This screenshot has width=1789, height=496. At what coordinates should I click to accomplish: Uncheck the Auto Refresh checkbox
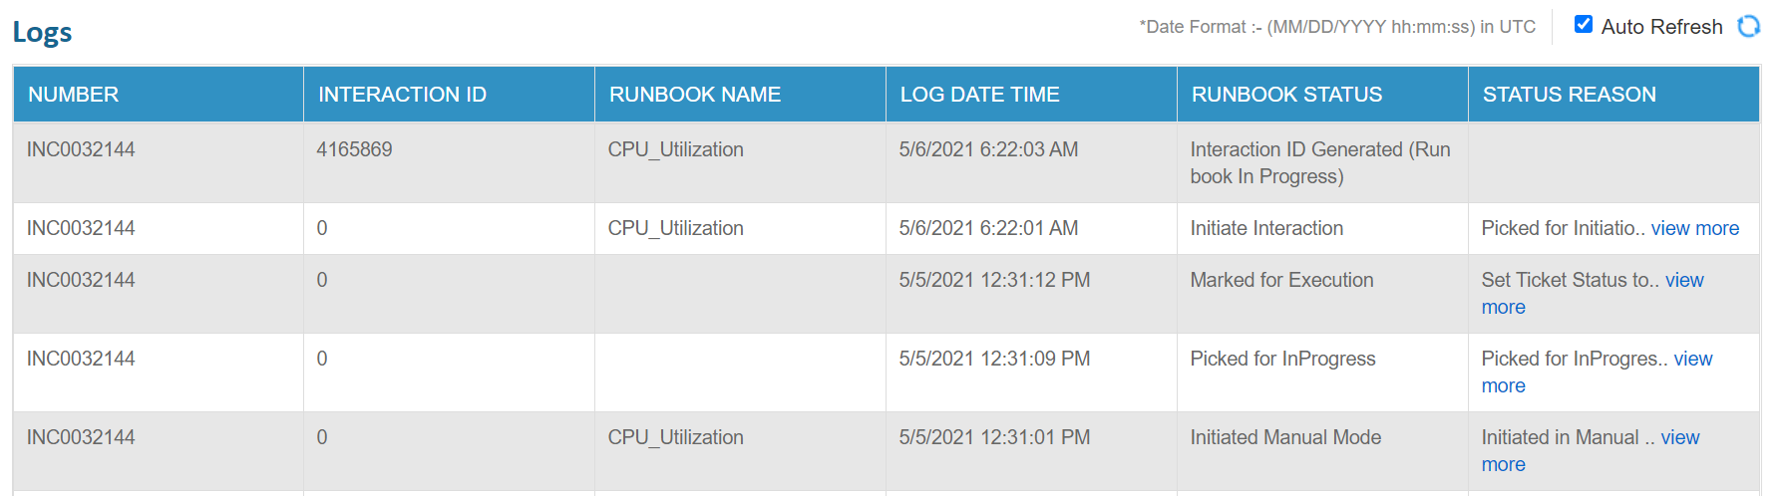[x=1583, y=24]
